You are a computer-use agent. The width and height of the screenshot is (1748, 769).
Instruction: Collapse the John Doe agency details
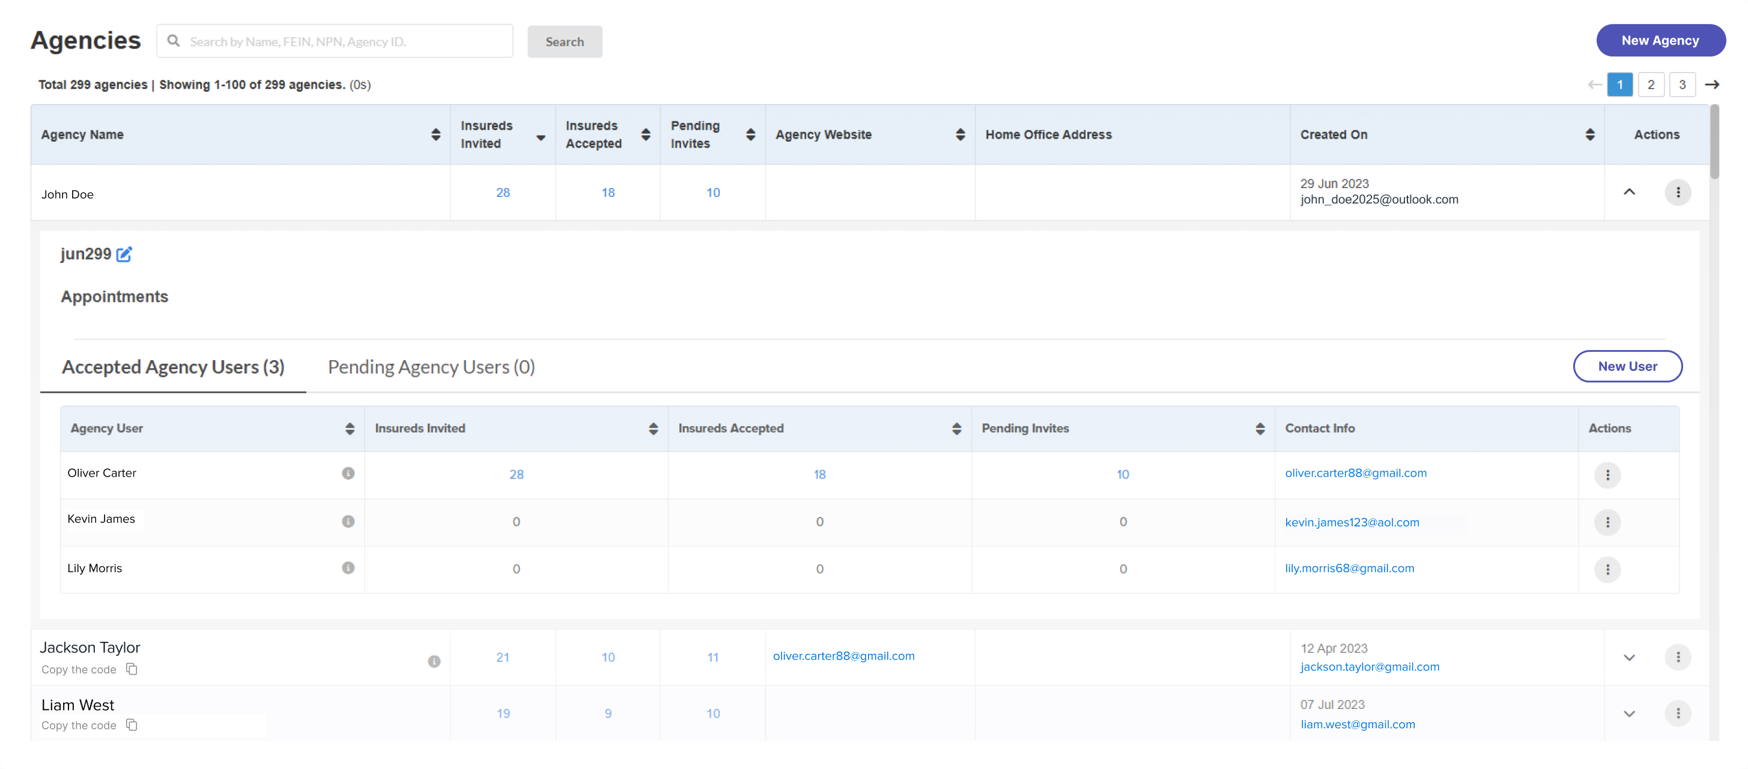click(x=1630, y=192)
